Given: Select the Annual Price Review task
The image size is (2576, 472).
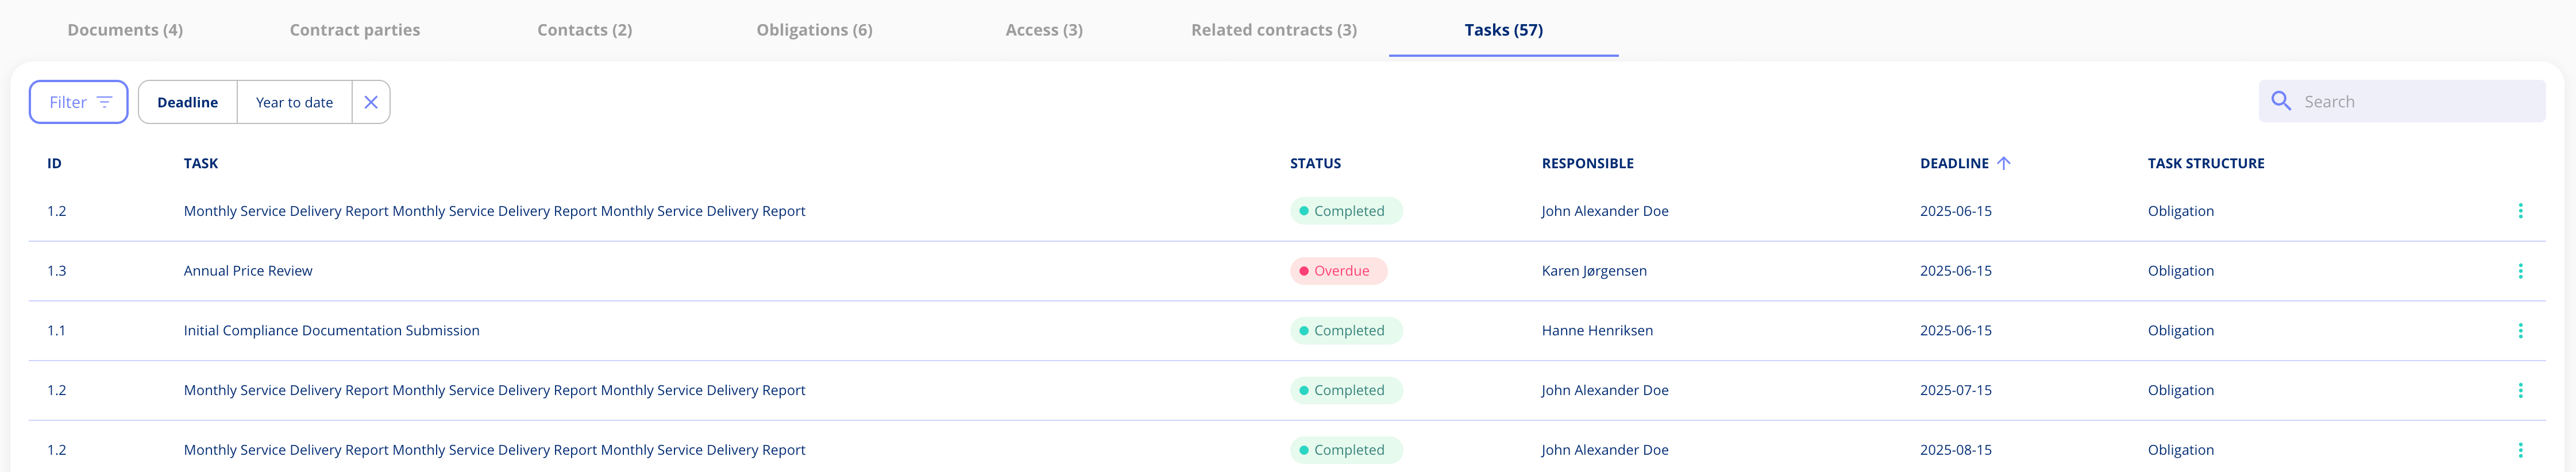Looking at the screenshot, I should [x=247, y=270].
